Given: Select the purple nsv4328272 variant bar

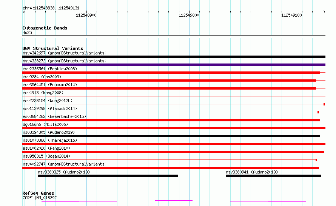Looking at the screenshot, I should 174,65.
